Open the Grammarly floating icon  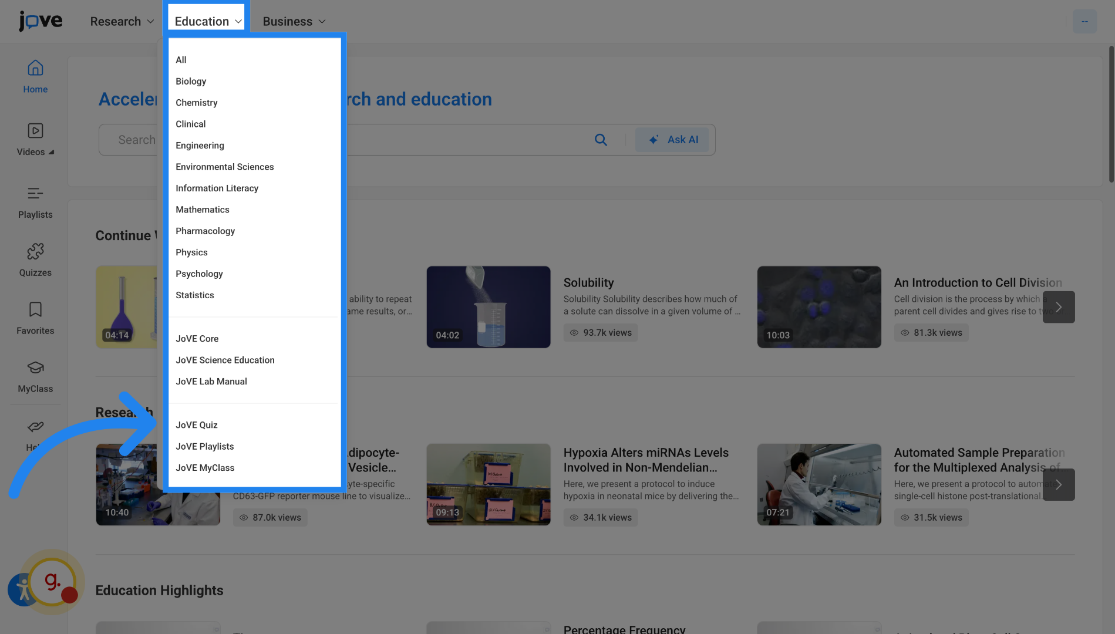click(53, 582)
